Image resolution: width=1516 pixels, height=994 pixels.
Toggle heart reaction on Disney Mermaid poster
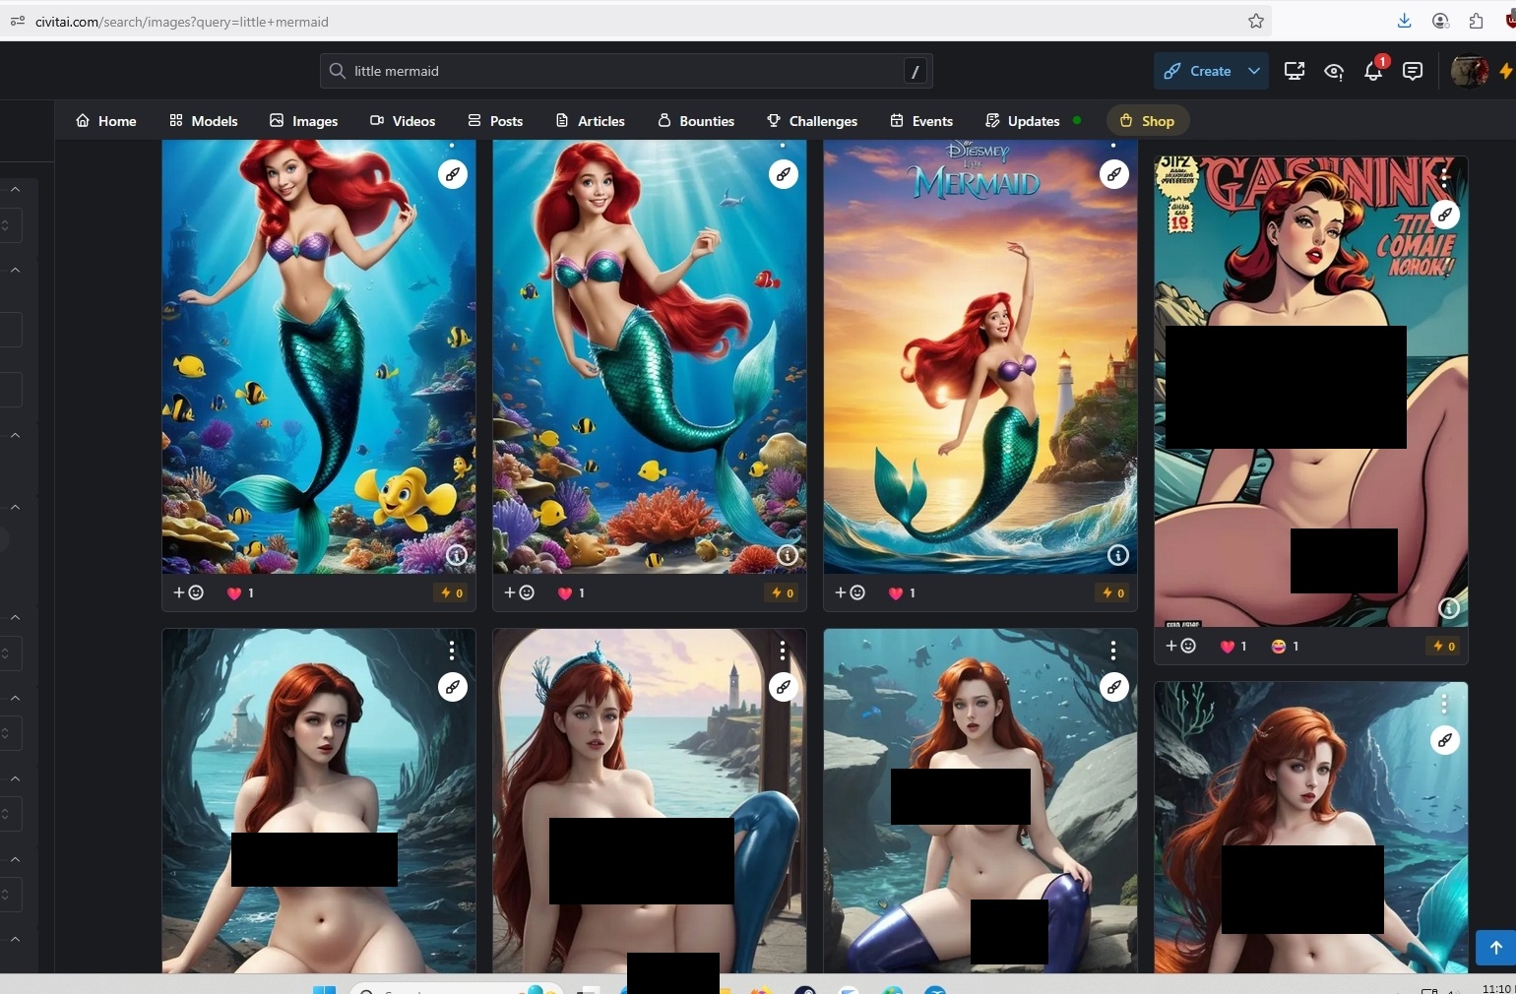(x=903, y=592)
